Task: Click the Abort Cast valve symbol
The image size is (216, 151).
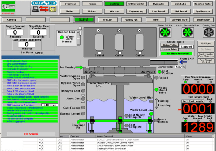Action: tap(83, 99)
